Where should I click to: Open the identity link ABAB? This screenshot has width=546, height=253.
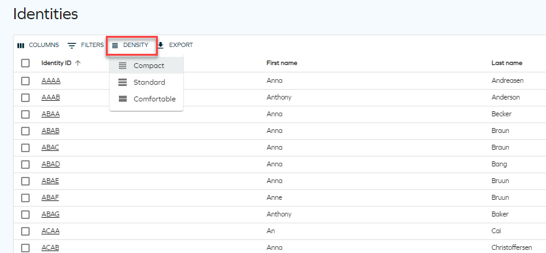(x=51, y=131)
